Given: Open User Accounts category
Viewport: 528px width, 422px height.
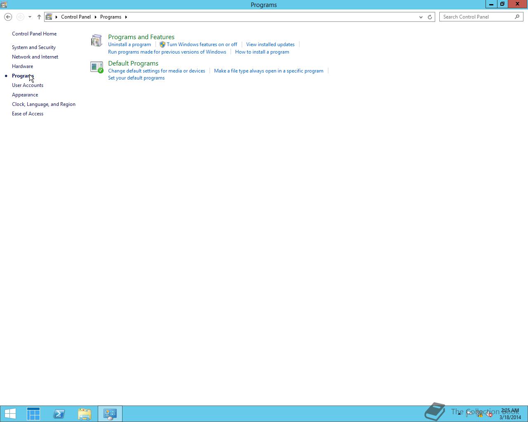Looking at the screenshot, I should click(x=28, y=85).
